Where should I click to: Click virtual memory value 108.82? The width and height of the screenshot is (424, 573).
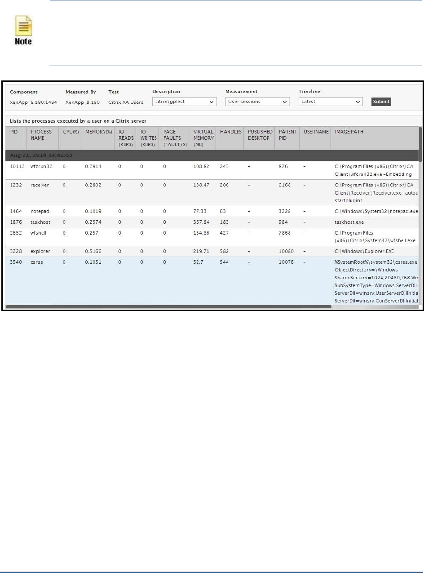[x=201, y=166]
